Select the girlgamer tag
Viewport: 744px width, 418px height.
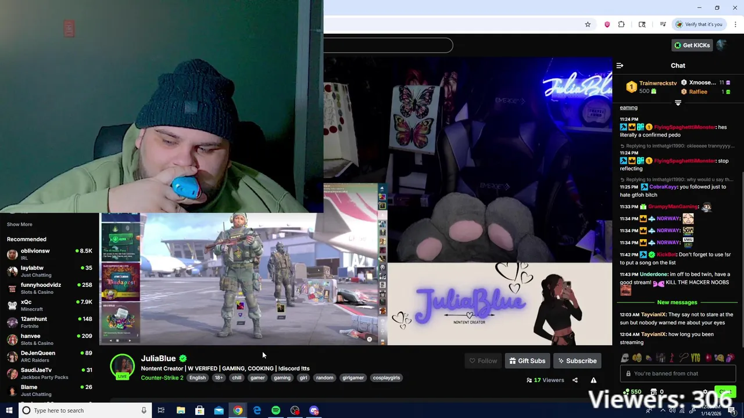[x=353, y=378]
